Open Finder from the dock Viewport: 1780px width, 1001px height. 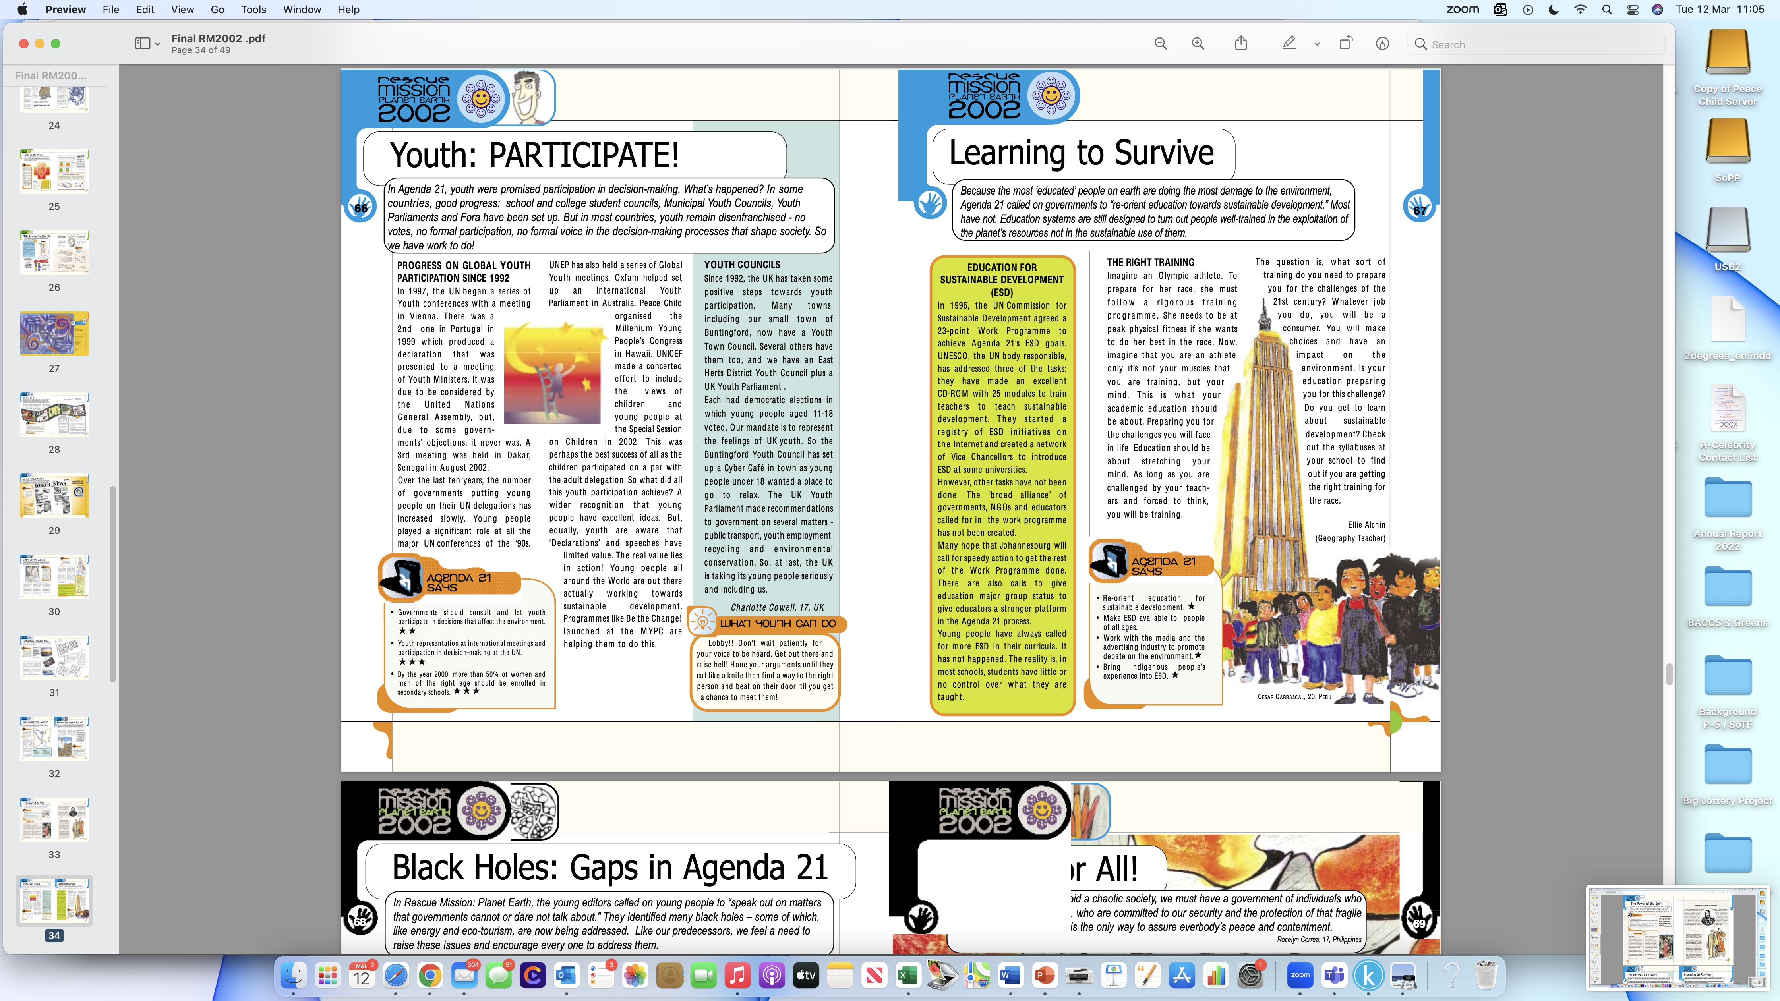[294, 976]
